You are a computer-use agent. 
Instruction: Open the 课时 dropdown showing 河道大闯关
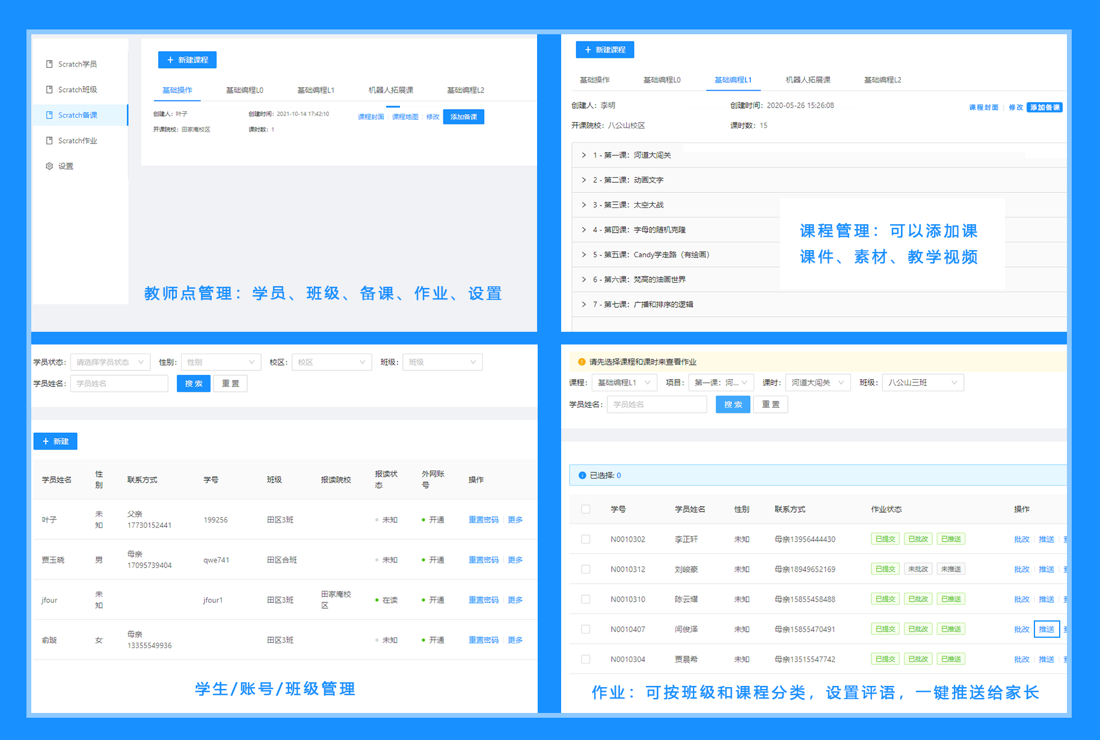coord(818,383)
